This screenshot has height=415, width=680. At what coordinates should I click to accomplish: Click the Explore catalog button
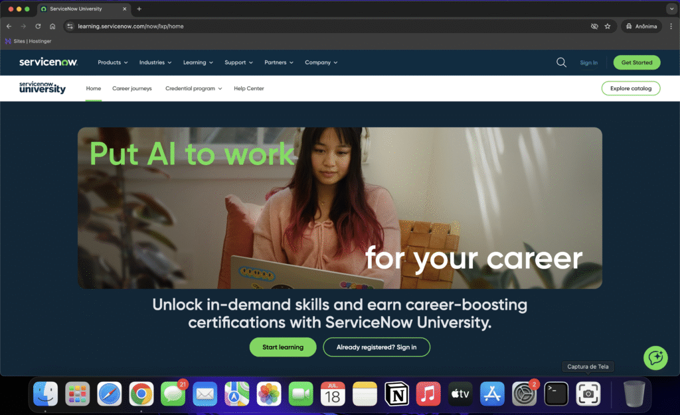[x=631, y=88]
